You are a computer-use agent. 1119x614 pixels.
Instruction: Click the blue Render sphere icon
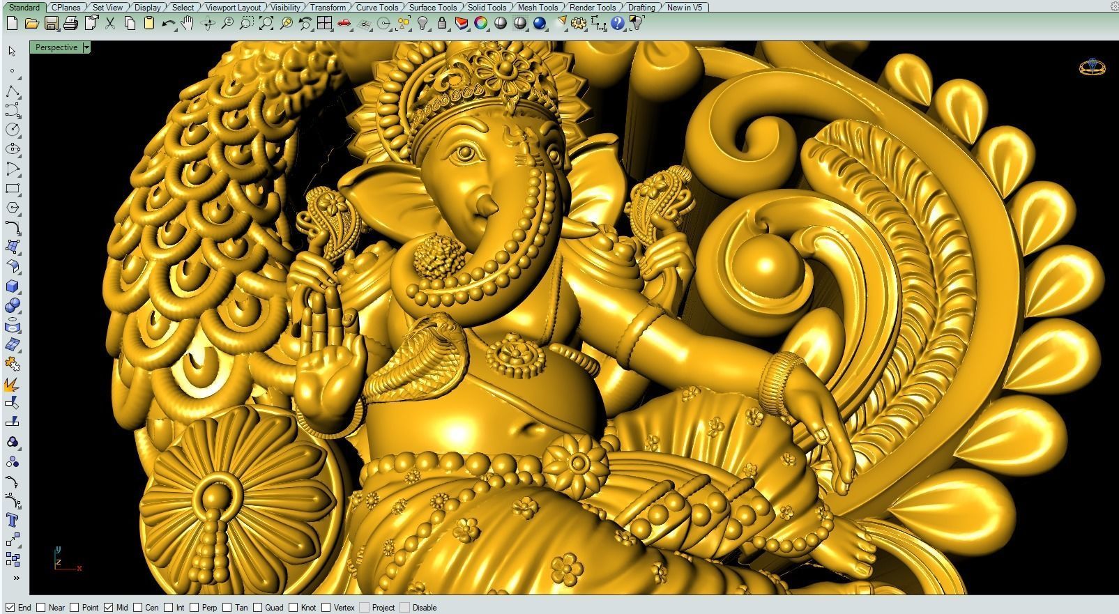point(540,23)
